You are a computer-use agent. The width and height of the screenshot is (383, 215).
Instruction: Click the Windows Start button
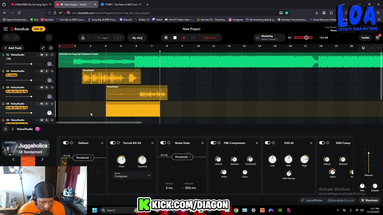[x=95, y=210]
